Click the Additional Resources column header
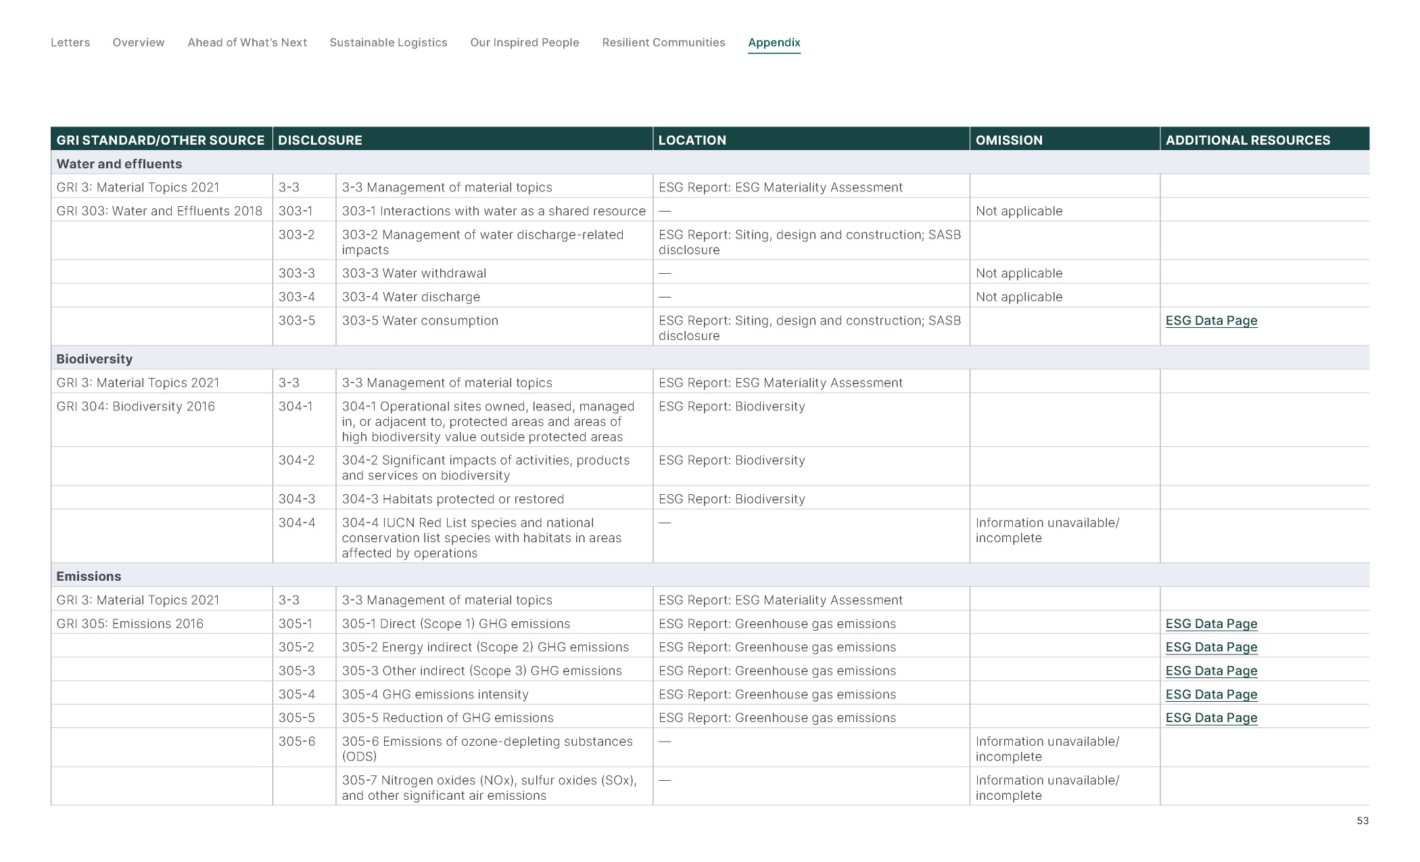Image resolution: width=1420 pixels, height=862 pixels. tap(1247, 140)
